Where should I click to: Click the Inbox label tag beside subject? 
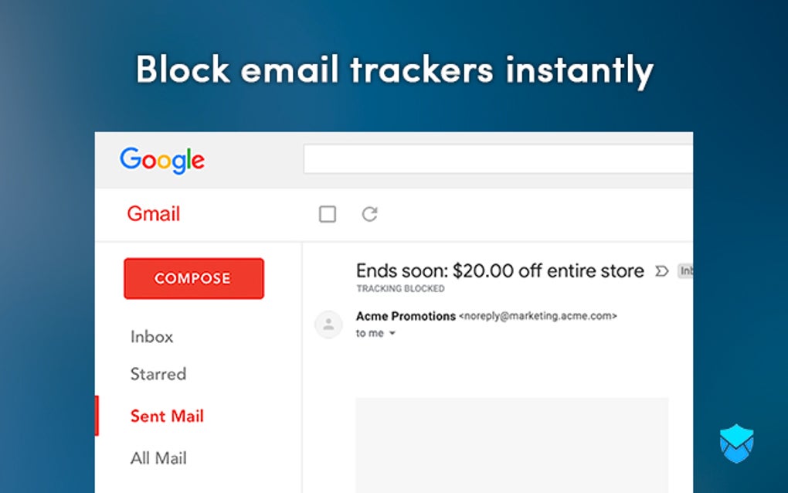click(685, 271)
